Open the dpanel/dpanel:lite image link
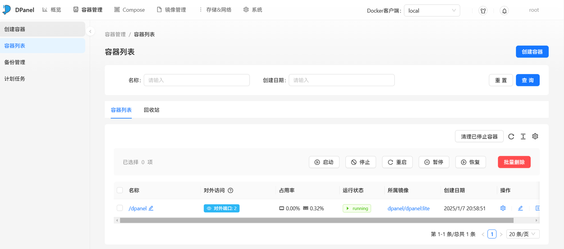Image resolution: width=564 pixels, height=249 pixels. click(x=409, y=208)
